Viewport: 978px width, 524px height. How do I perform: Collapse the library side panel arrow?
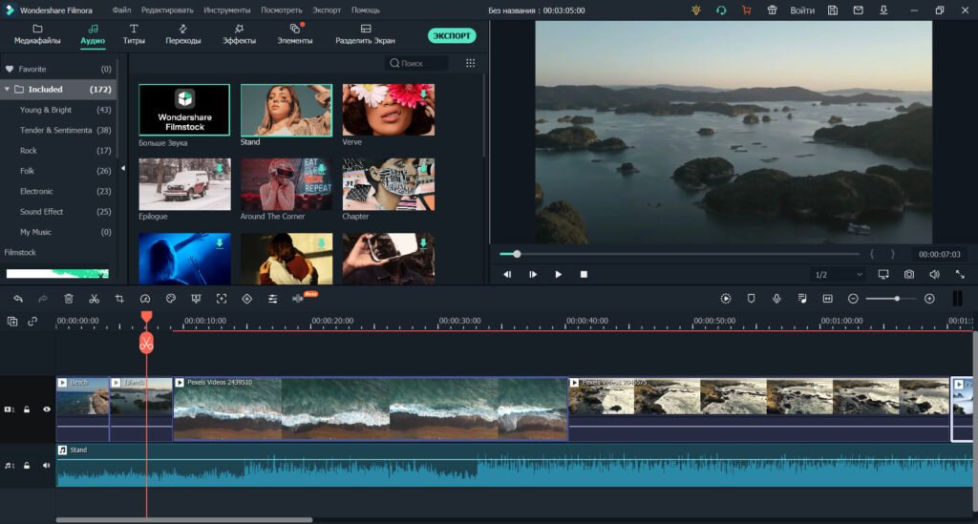[123, 168]
